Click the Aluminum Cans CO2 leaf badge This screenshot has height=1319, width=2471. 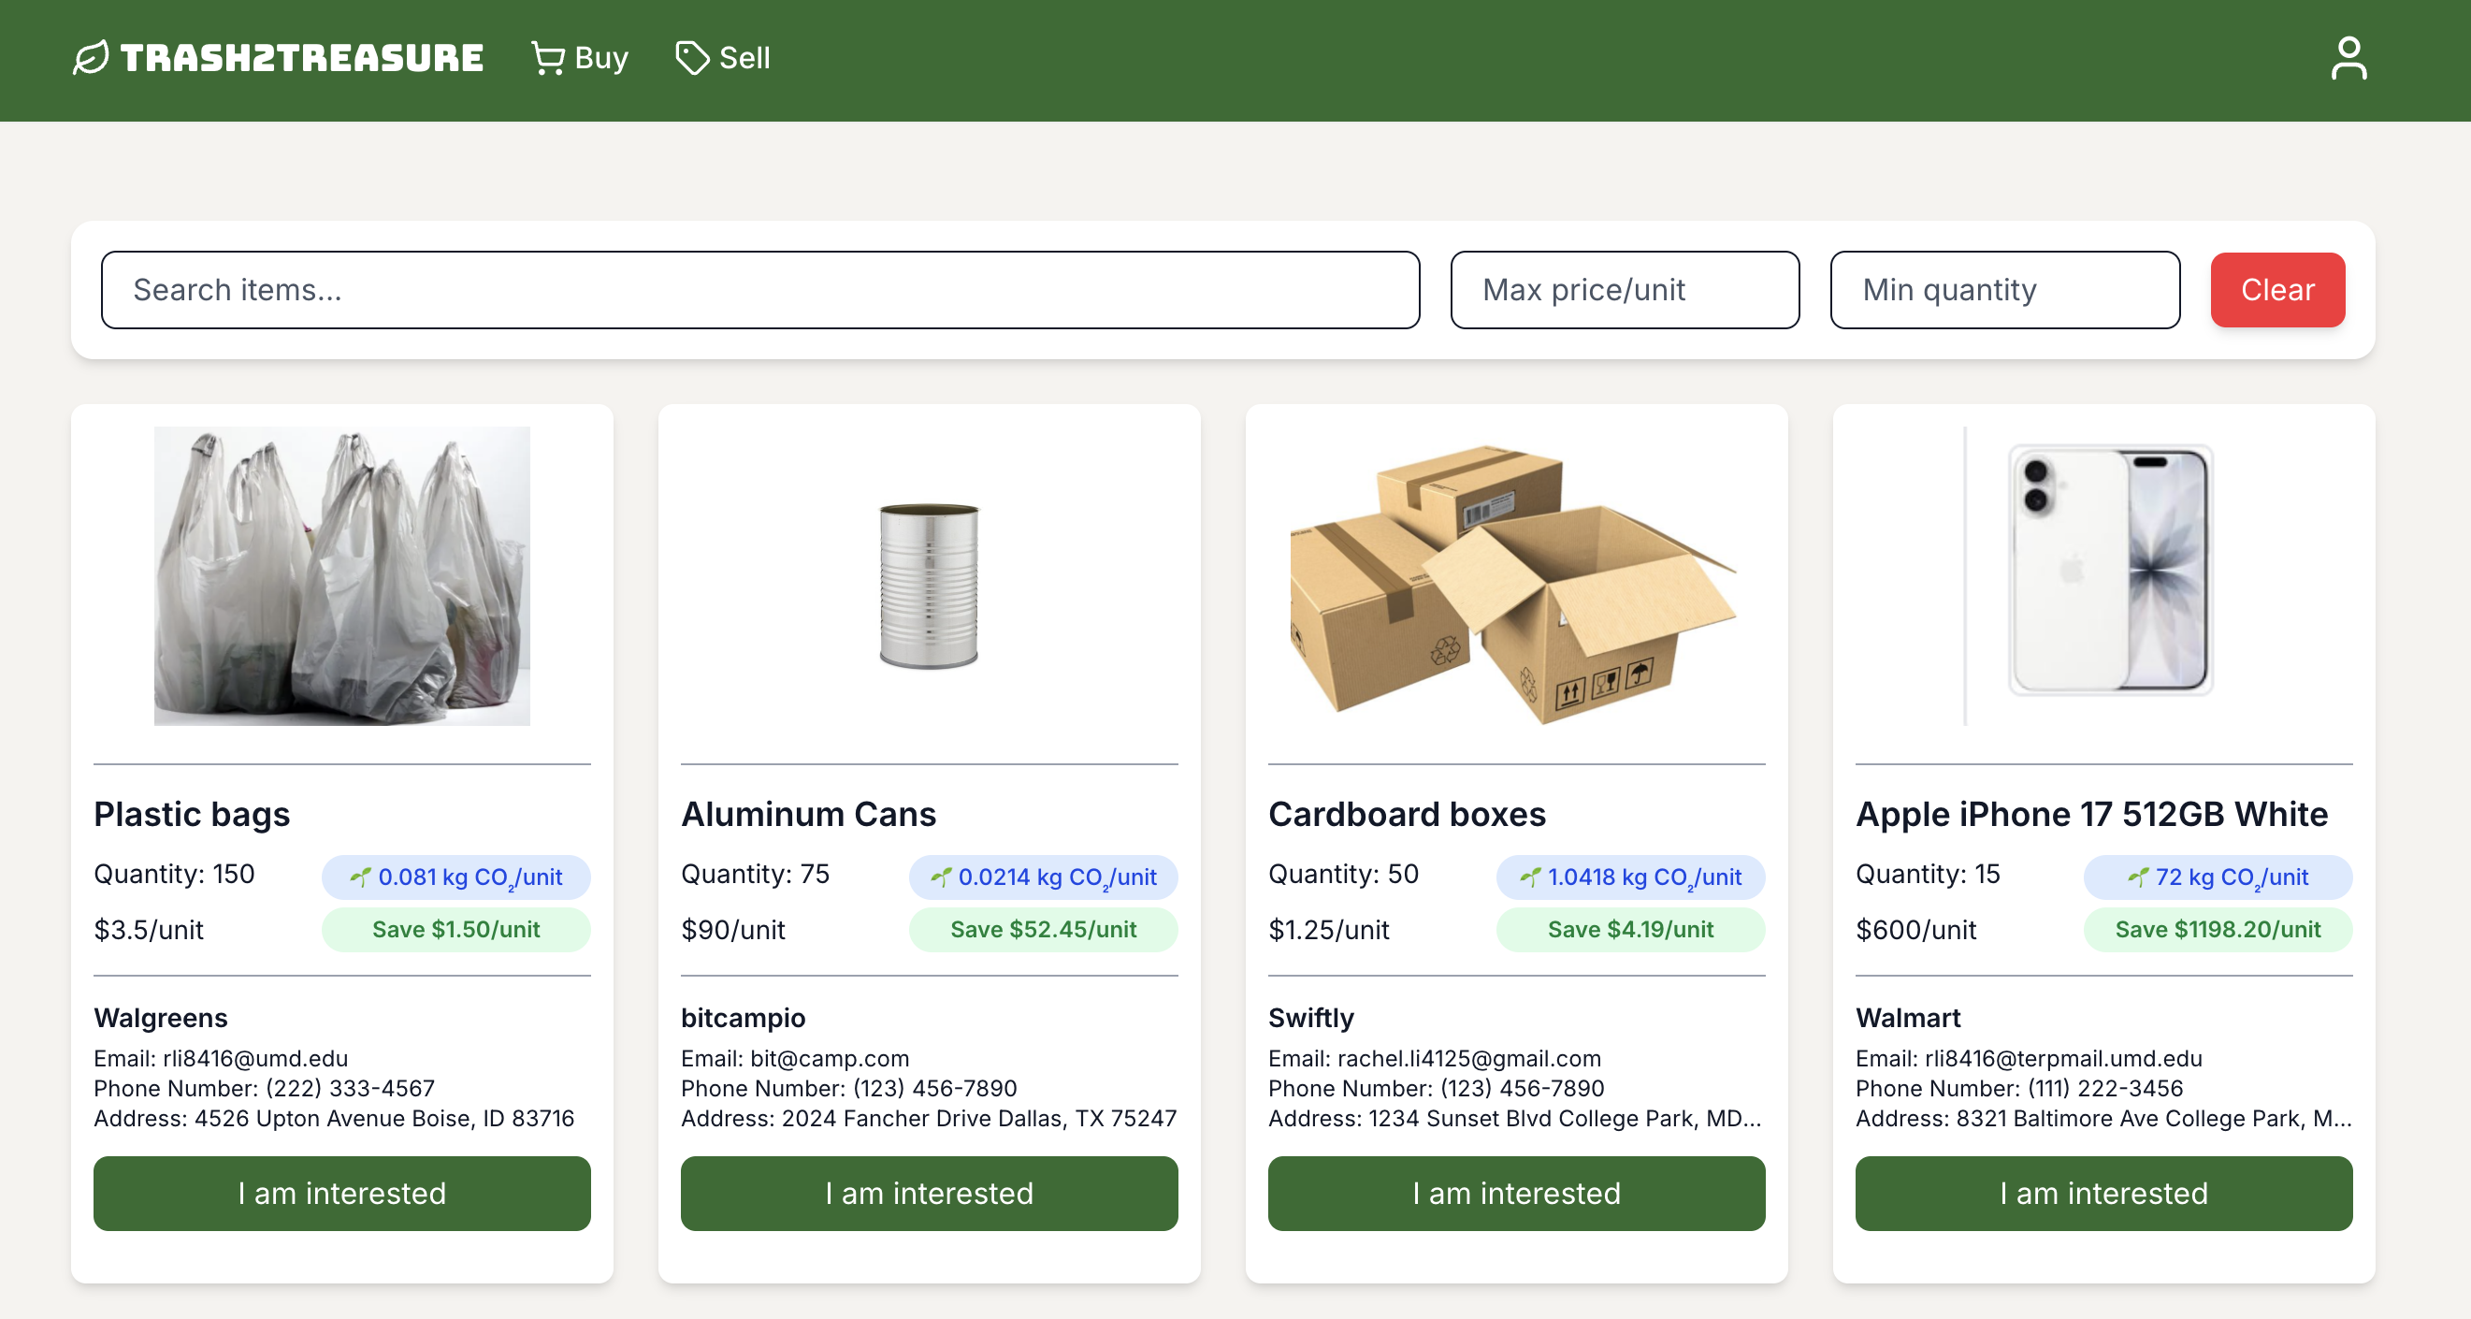[x=1043, y=877]
